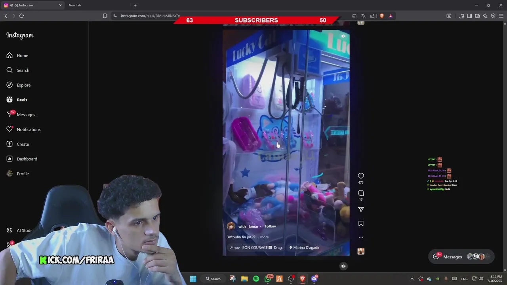Select Create in sidebar
Image resolution: width=507 pixels, height=285 pixels.
(18, 144)
